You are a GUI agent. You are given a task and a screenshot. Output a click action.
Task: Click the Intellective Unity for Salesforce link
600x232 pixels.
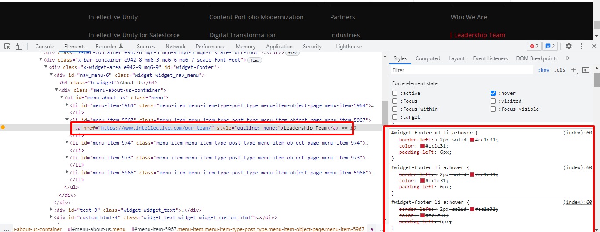(134, 35)
